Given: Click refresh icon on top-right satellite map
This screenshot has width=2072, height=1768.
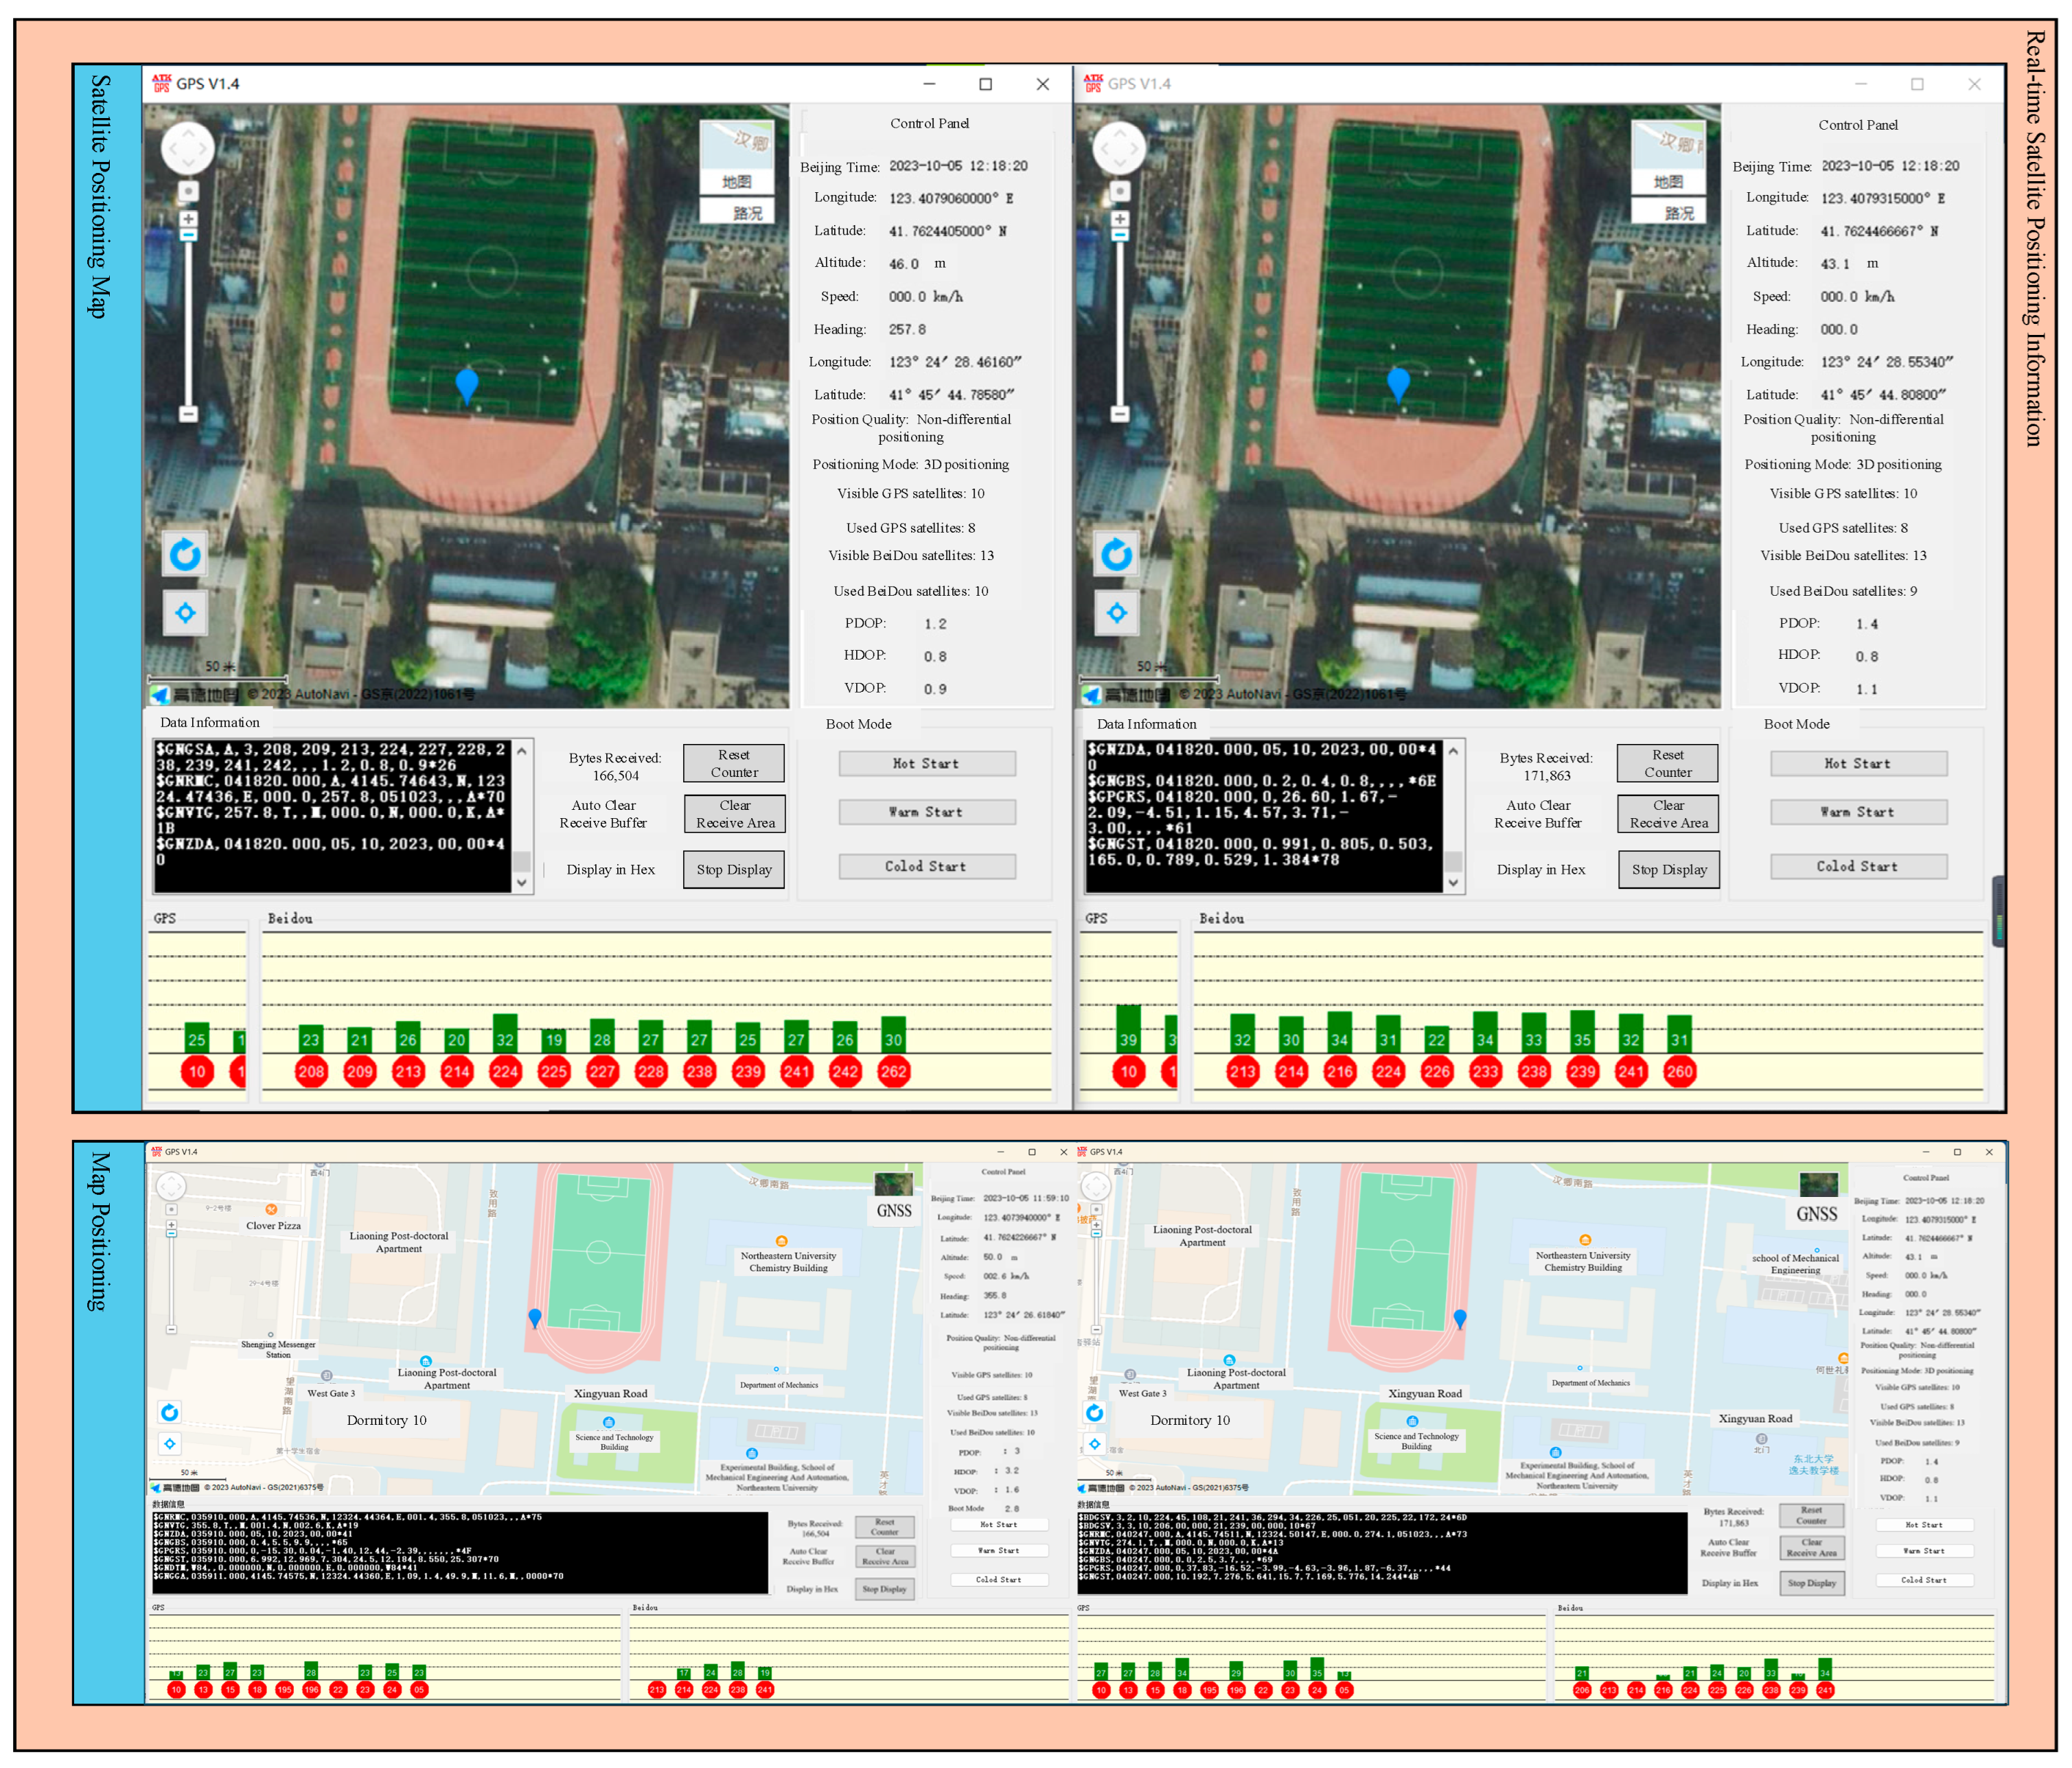Looking at the screenshot, I should (x=1117, y=554).
